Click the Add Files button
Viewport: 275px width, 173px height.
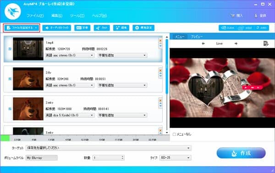(x=22, y=28)
